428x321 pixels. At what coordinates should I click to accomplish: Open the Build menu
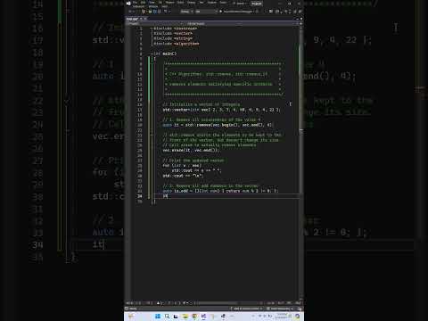click(x=180, y=3)
